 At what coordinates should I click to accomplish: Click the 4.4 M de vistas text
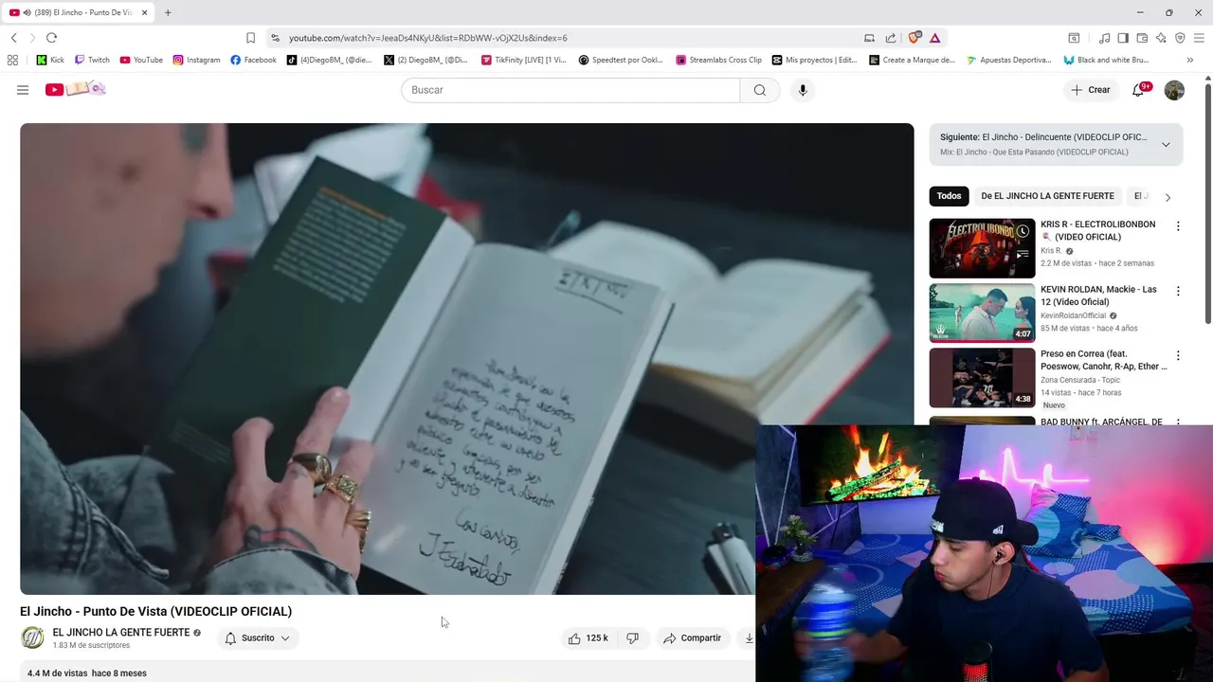pos(57,673)
